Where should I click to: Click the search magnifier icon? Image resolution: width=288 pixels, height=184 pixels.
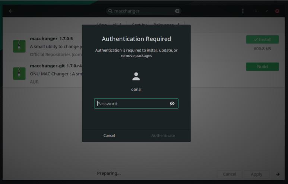click(x=110, y=11)
